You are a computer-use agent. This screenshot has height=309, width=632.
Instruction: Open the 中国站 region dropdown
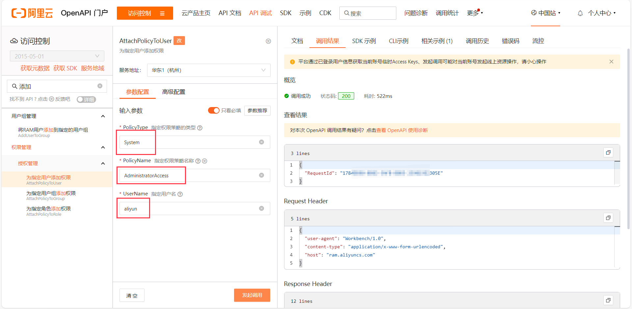click(546, 13)
